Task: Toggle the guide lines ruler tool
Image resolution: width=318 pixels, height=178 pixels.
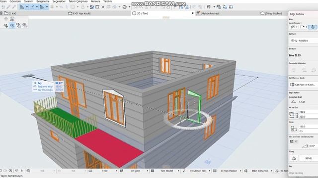Action: click(x=22, y=7)
